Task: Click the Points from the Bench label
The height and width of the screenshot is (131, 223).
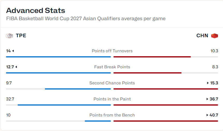Action: (x=112, y=115)
